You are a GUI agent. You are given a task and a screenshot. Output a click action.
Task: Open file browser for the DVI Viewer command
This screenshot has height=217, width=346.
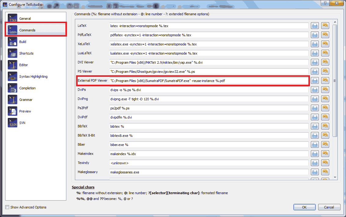coord(315,62)
